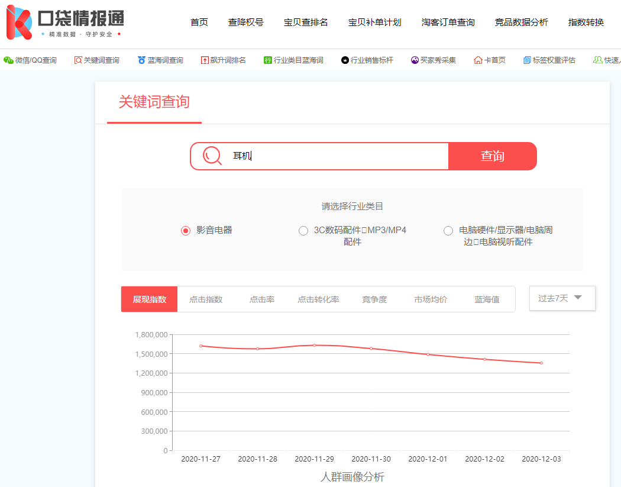Switch to the 蓝海值 tab

[x=487, y=299]
